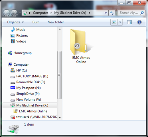Expand the address bar history dropdown
Viewport: 148px width, 137px height.
106,13
